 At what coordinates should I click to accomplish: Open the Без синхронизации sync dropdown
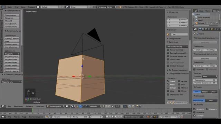coord(134,117)
